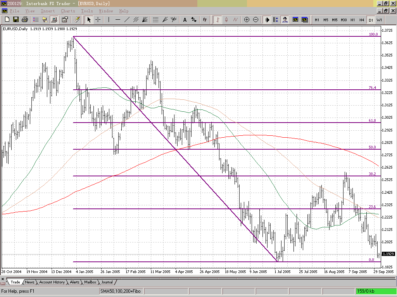This screenshot has height=297, width=397.
Task: Click the Print chart icon
Action: pyautogui.click(x=24, y=20)
